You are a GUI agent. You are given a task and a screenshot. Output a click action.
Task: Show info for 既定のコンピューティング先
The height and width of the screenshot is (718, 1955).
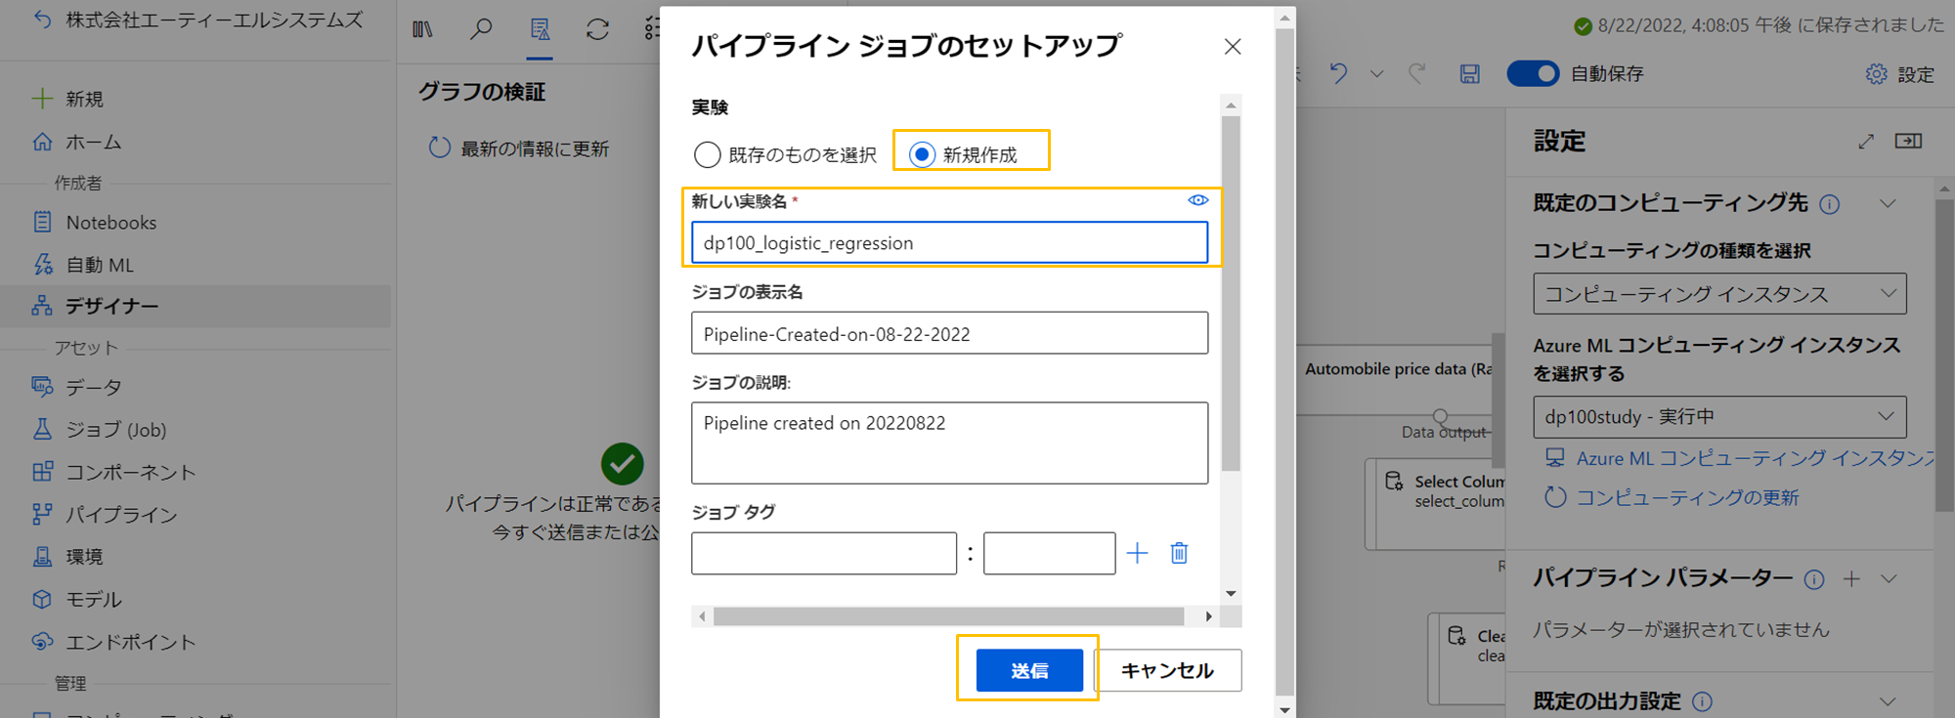click(x=1830, y=204)
